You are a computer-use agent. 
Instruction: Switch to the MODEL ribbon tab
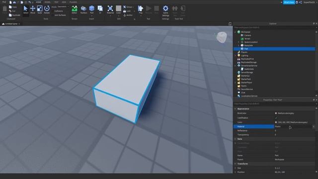click(x=48, y=2)
